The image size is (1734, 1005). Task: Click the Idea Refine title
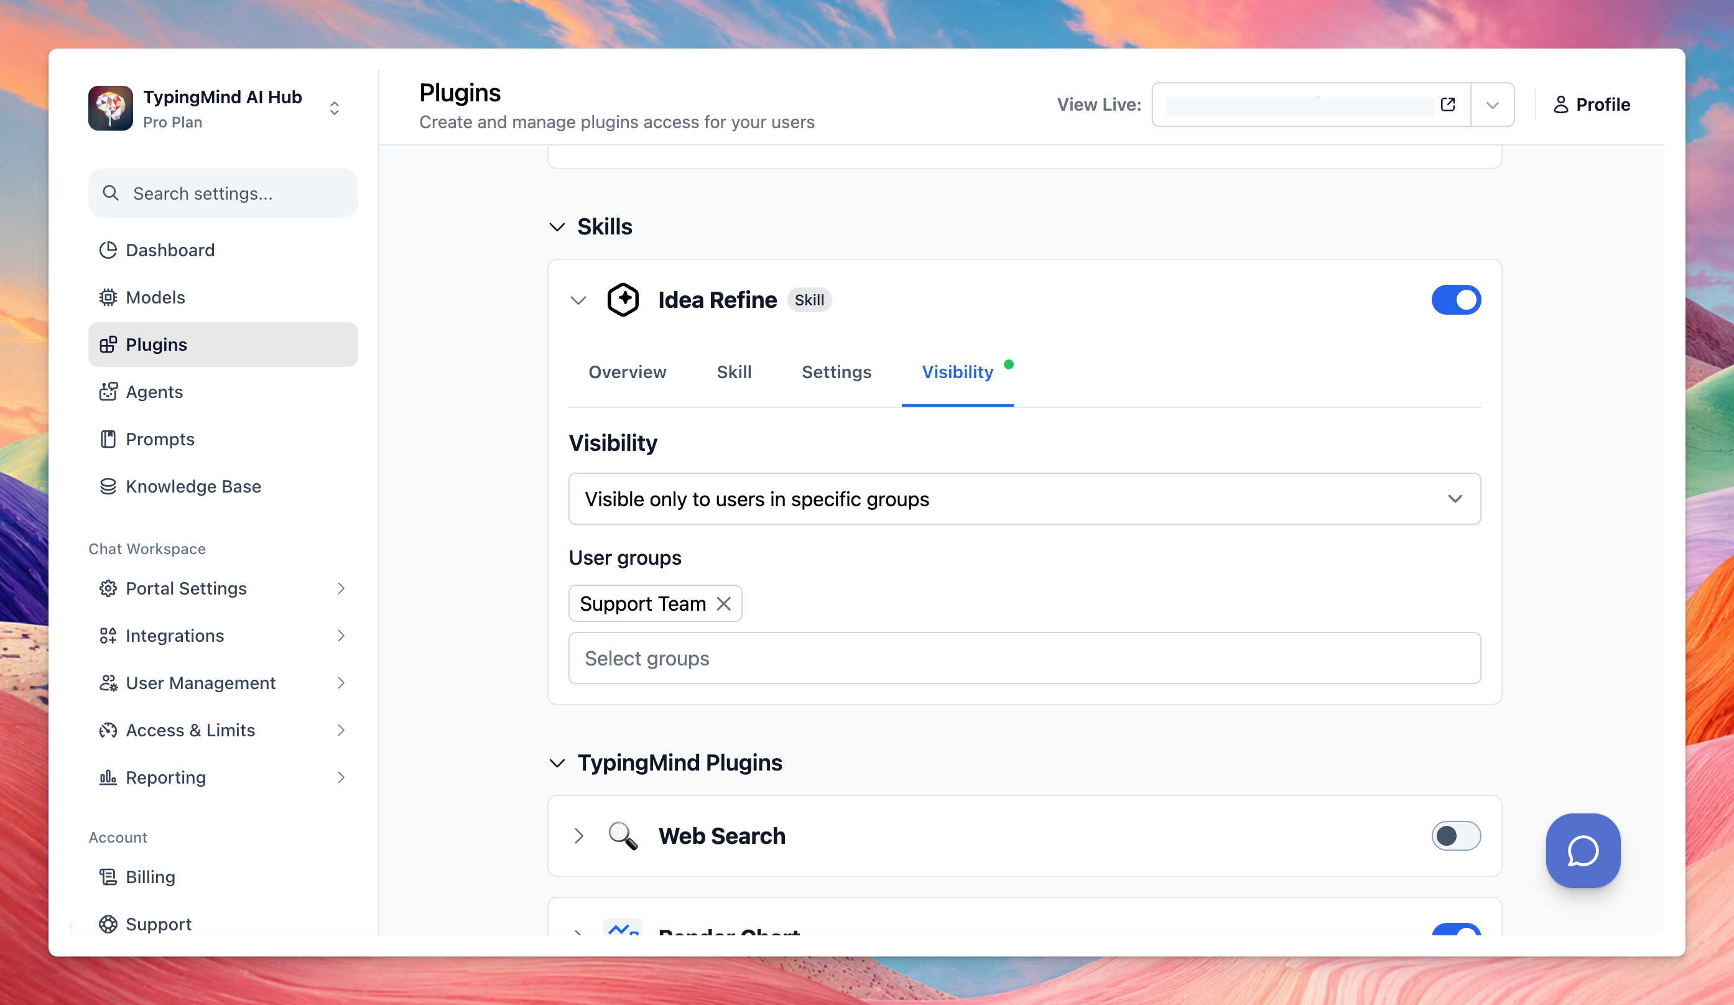pos(717,300)
